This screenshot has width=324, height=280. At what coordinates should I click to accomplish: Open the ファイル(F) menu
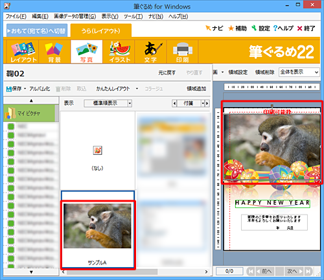16,16
